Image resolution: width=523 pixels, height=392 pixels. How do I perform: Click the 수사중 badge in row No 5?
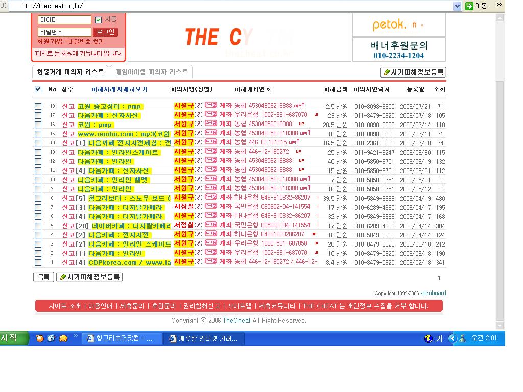[210, 225]
